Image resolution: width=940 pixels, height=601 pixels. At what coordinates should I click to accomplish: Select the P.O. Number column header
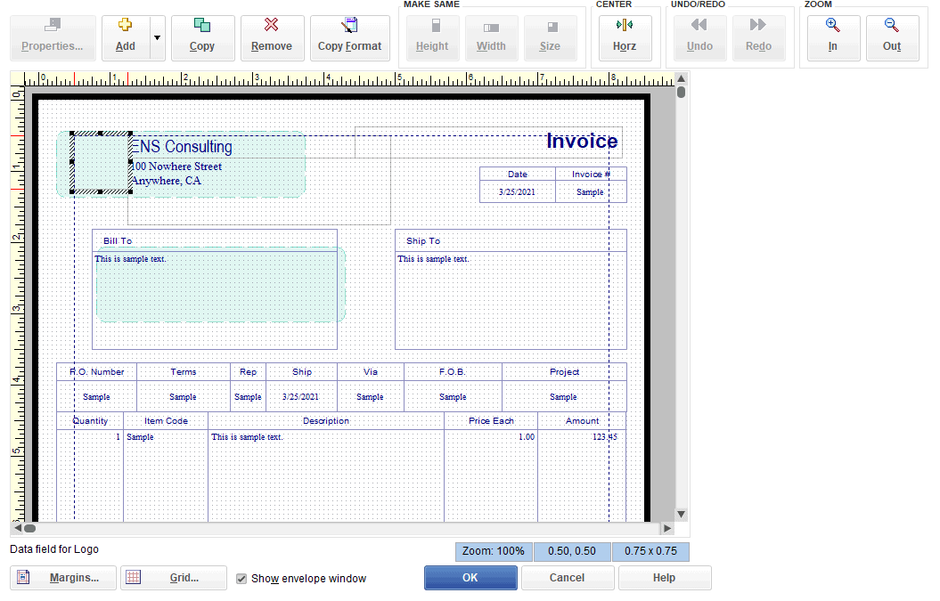tap(96, 371)
